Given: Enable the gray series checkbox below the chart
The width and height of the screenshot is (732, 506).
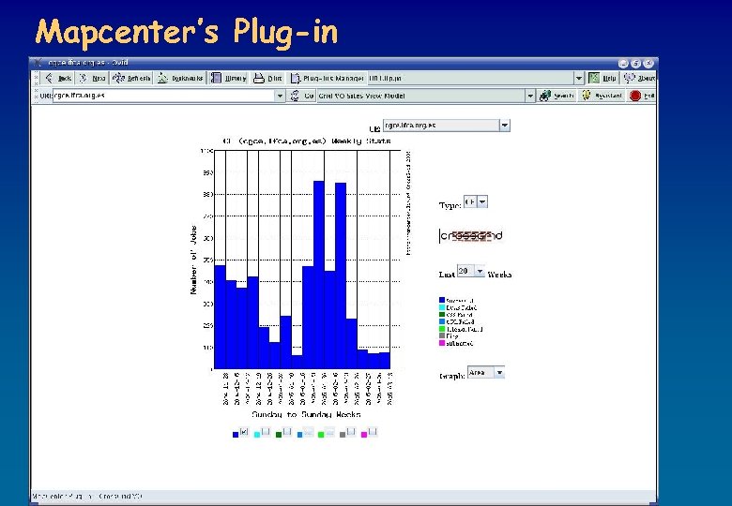Looking at the screenshot, I should click(x=351, y=432).
